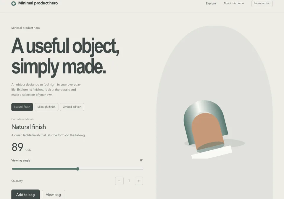Select the Limited edition option
The image size is (284, 199).
(72, 107)
